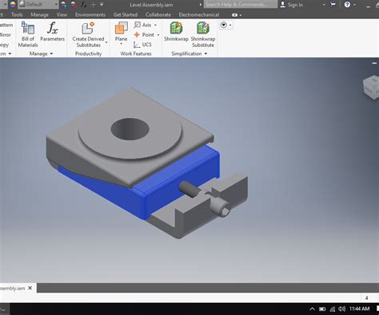
Task: Expand the Axis tool dropdown arrow
Action: coord(155,26)
